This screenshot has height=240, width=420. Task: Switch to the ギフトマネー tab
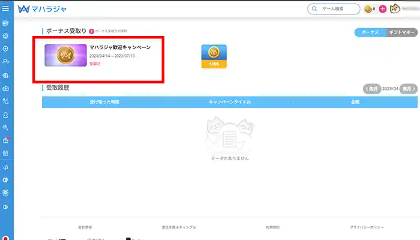pyautogui.click(x=400, y=32)
